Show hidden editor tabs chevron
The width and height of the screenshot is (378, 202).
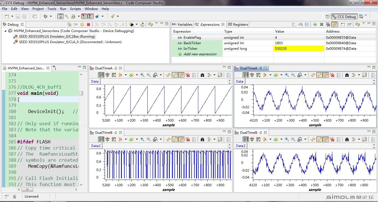[54, 68]
